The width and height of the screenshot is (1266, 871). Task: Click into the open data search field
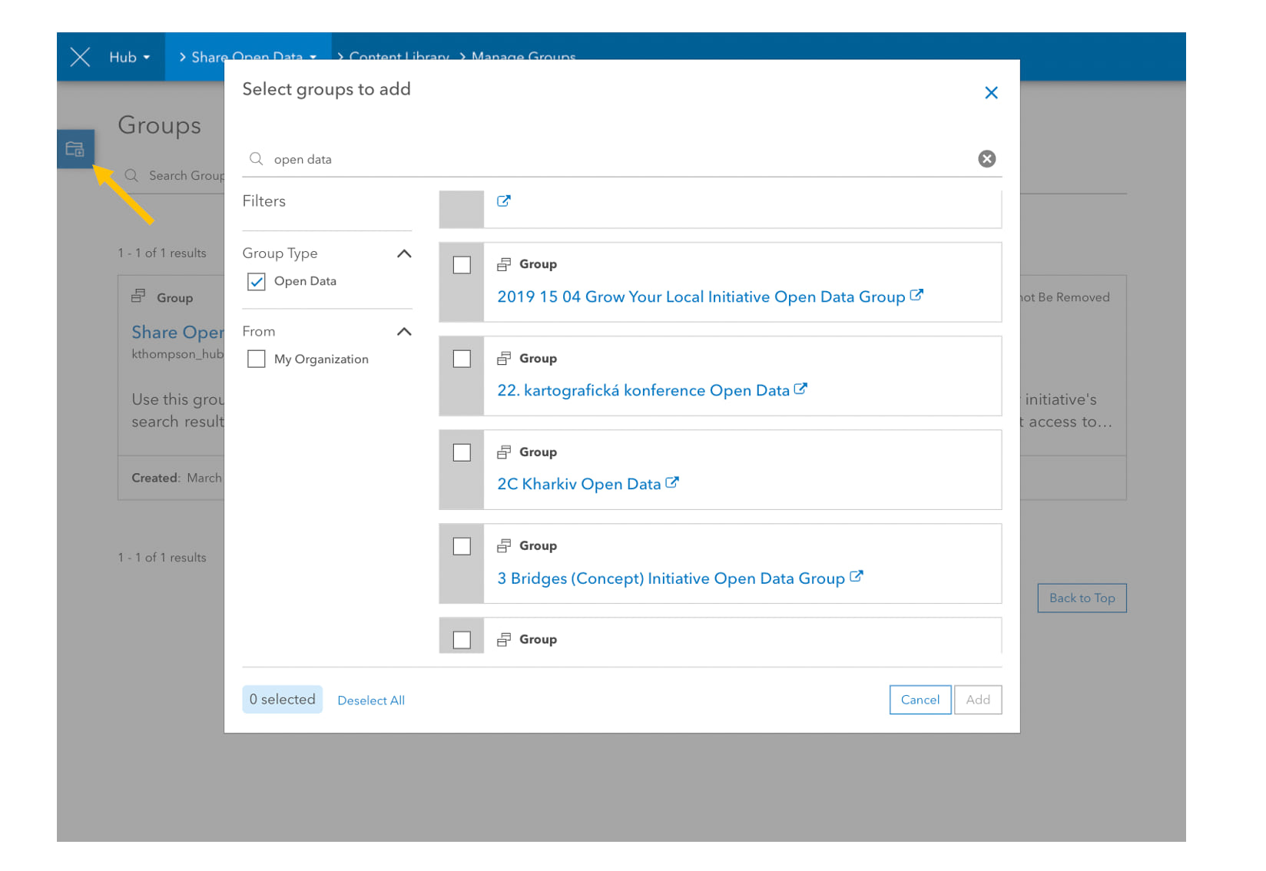point(615,160)
